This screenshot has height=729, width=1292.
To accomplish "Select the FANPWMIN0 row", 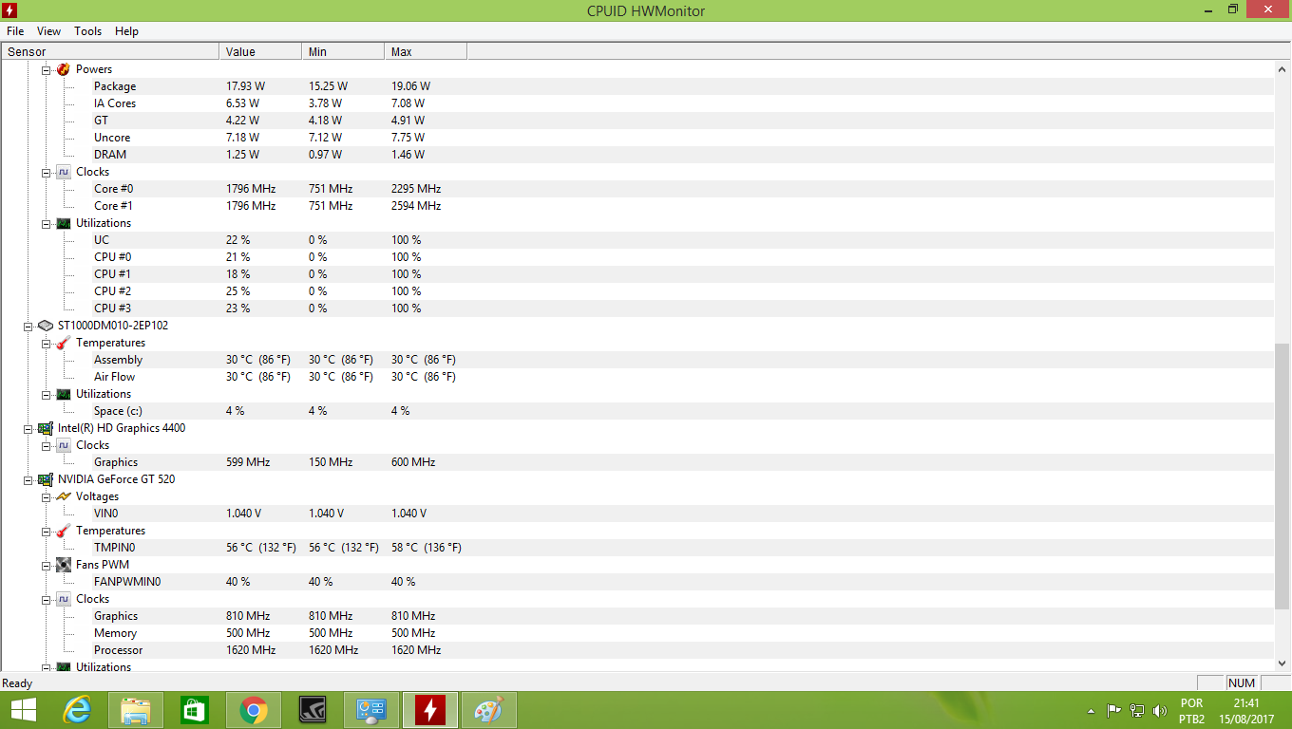I will point(636,582).
